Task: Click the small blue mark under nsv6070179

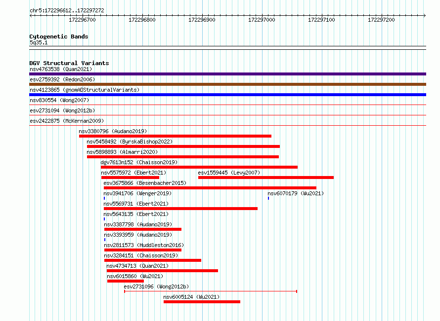Action: (x=268, y=198)
